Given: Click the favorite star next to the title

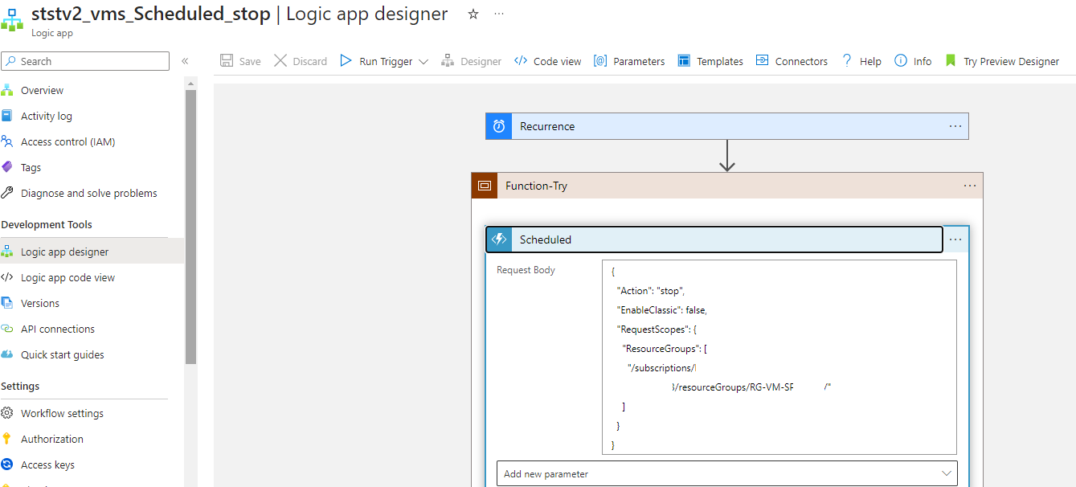Looking at the screenshot, I should [473, 14].
